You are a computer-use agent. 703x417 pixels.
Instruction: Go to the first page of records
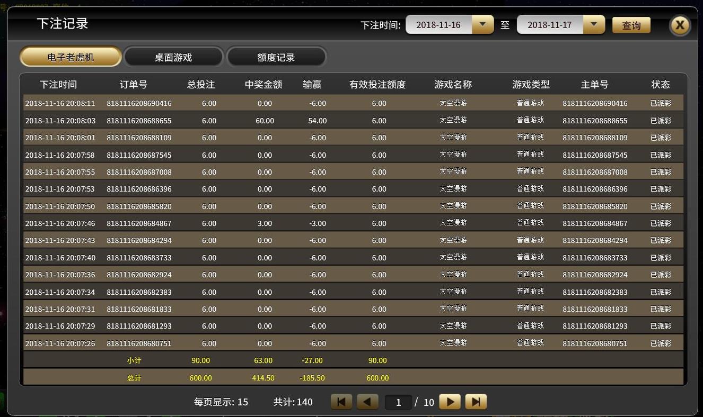coord(341,402)
